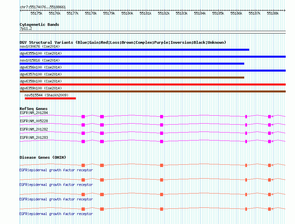Click the dgv6356n100 (Coe2014) label
The image size is (295, 224).
[41, 67]
